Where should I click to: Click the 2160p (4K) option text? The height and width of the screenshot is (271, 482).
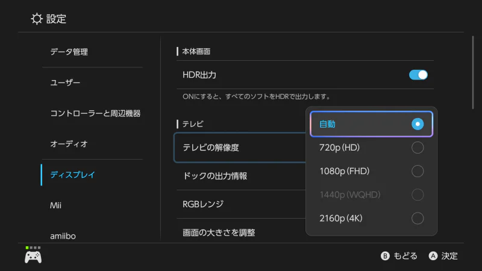(341, 219)
